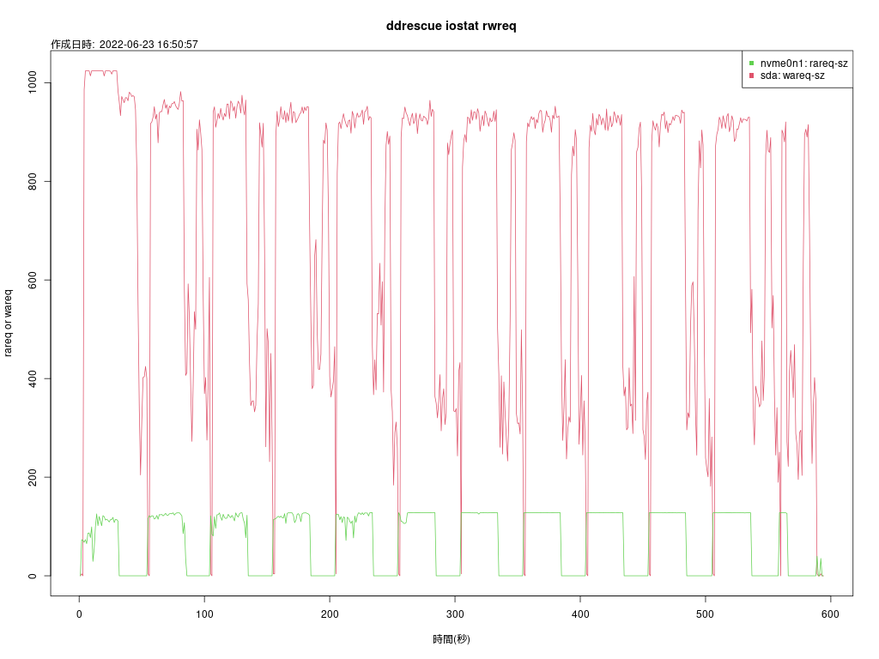Click the y-axis tick value 800
Viewport: 879px width, 659px height.
coord(33,182)
